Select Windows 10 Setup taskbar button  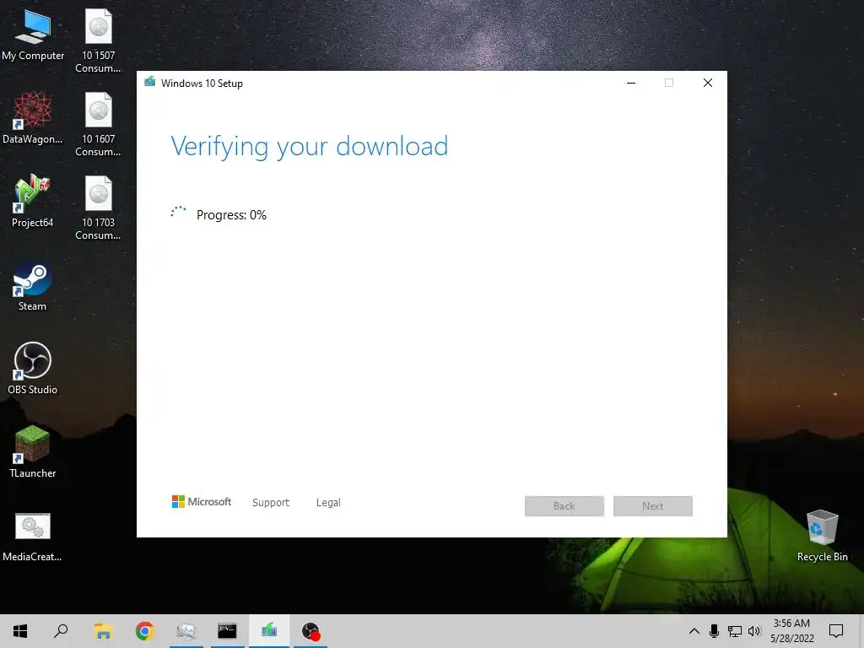click(269, 631)
